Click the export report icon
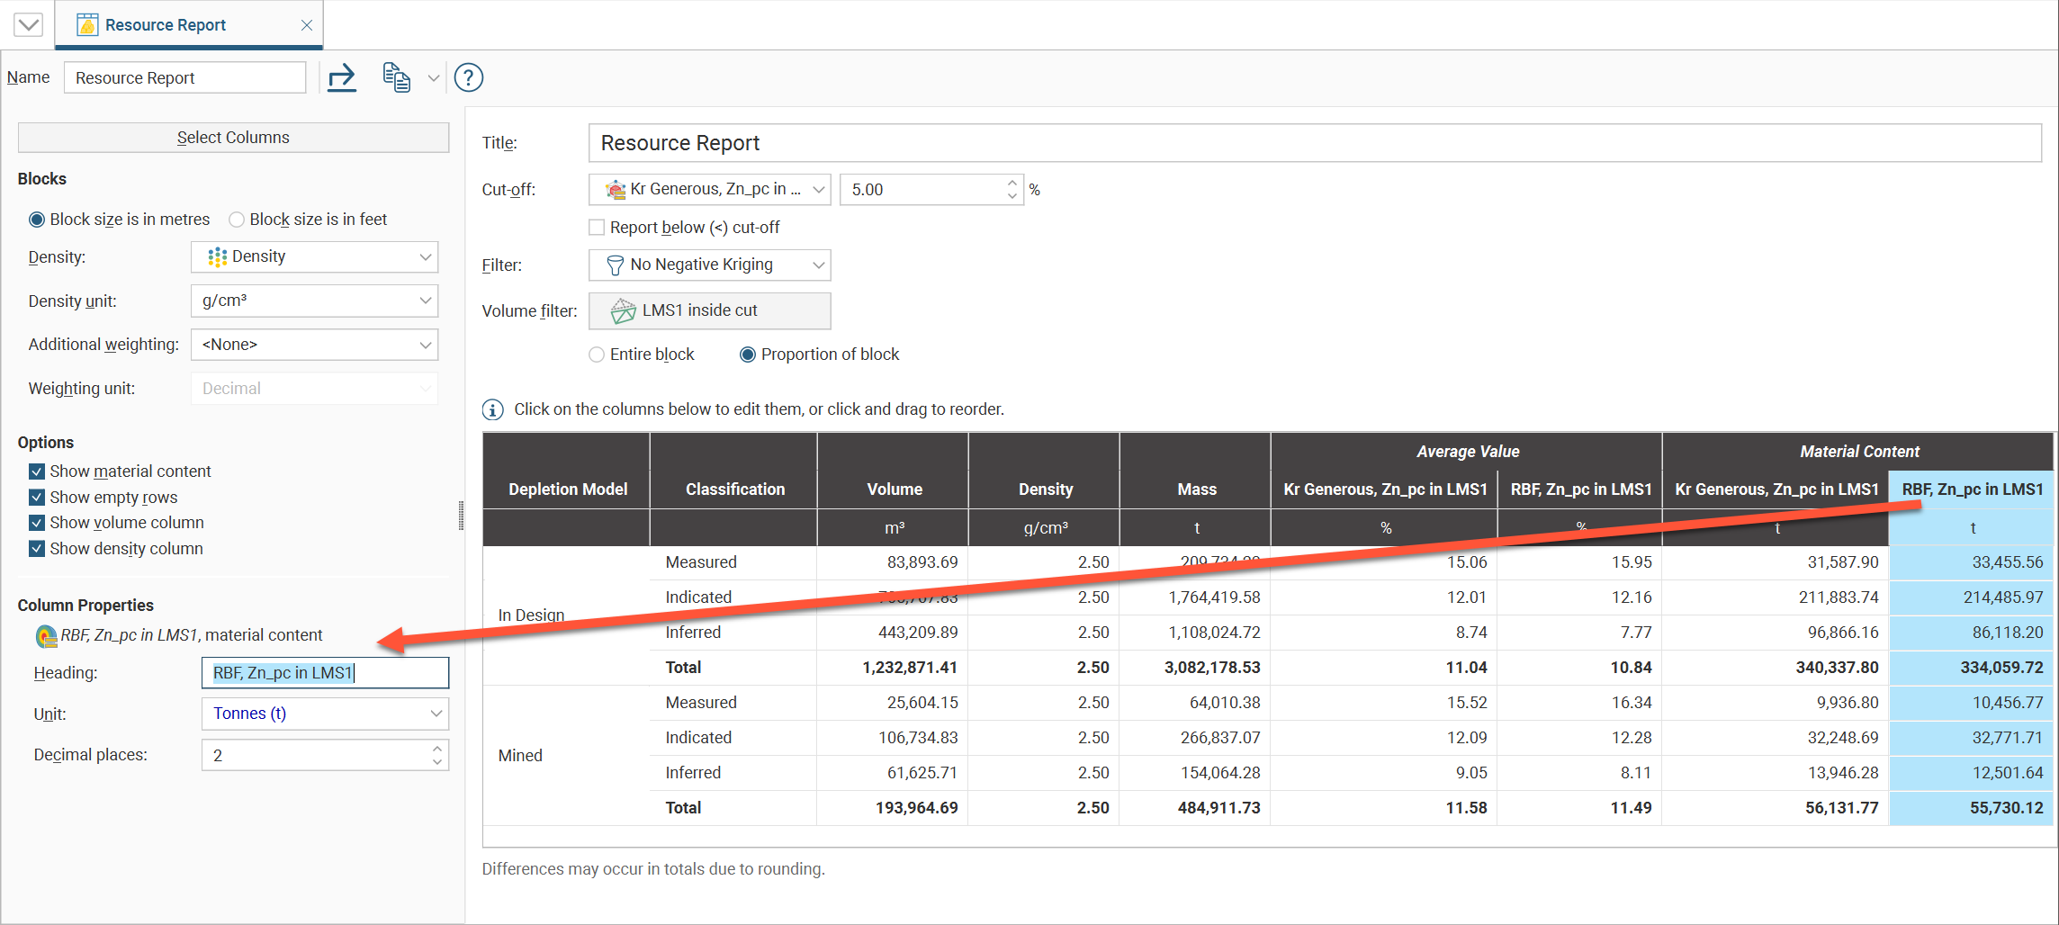Screen dimensions: 2059x925 pos(342,78)
